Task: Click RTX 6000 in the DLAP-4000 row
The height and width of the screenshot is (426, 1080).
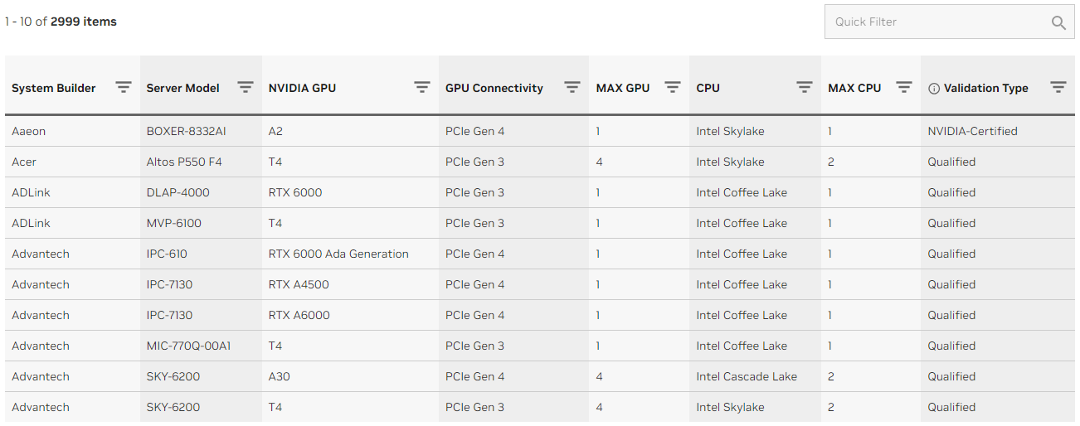Action: click(295, 192)
